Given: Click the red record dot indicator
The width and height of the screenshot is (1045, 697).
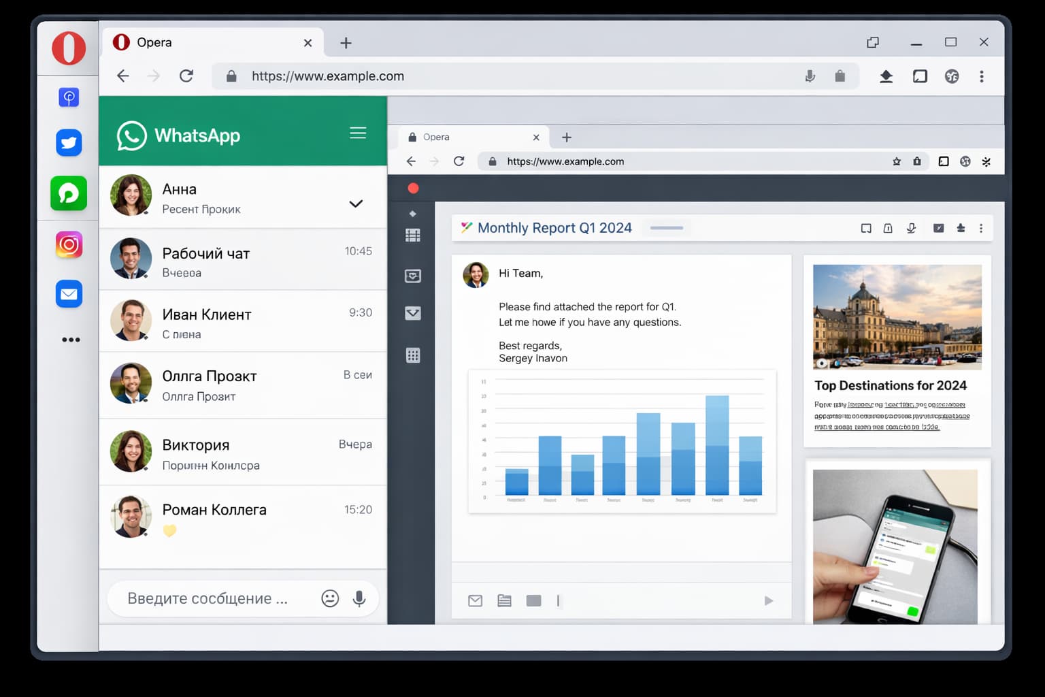Looking at the screenshot, I should click(413, 189).
